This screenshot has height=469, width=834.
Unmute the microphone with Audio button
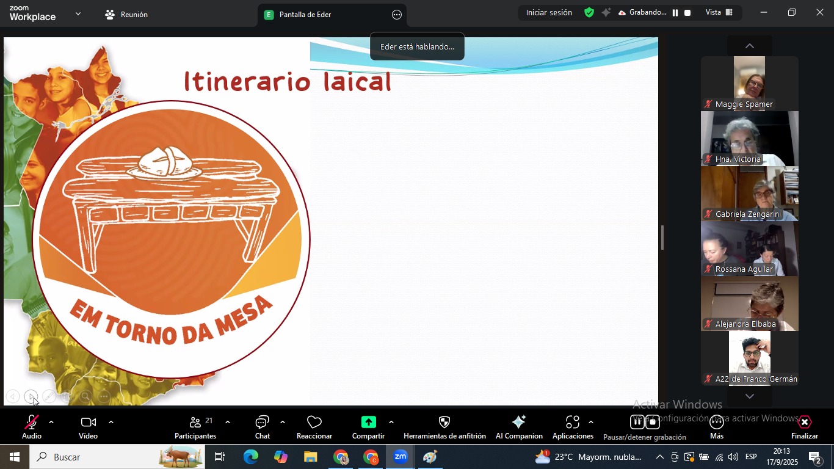[x=32, y=427]
